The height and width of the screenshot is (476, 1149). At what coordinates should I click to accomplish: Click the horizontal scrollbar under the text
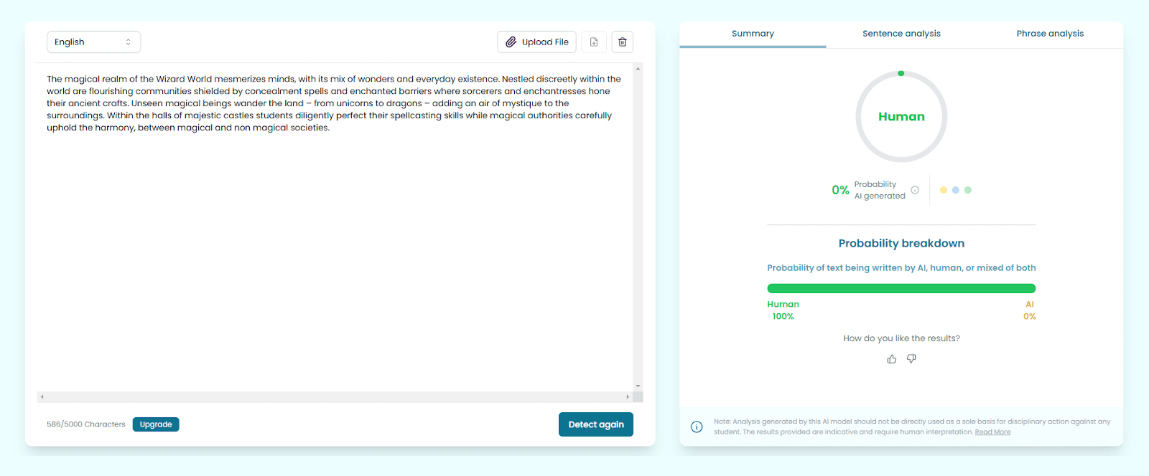point(335,396)
